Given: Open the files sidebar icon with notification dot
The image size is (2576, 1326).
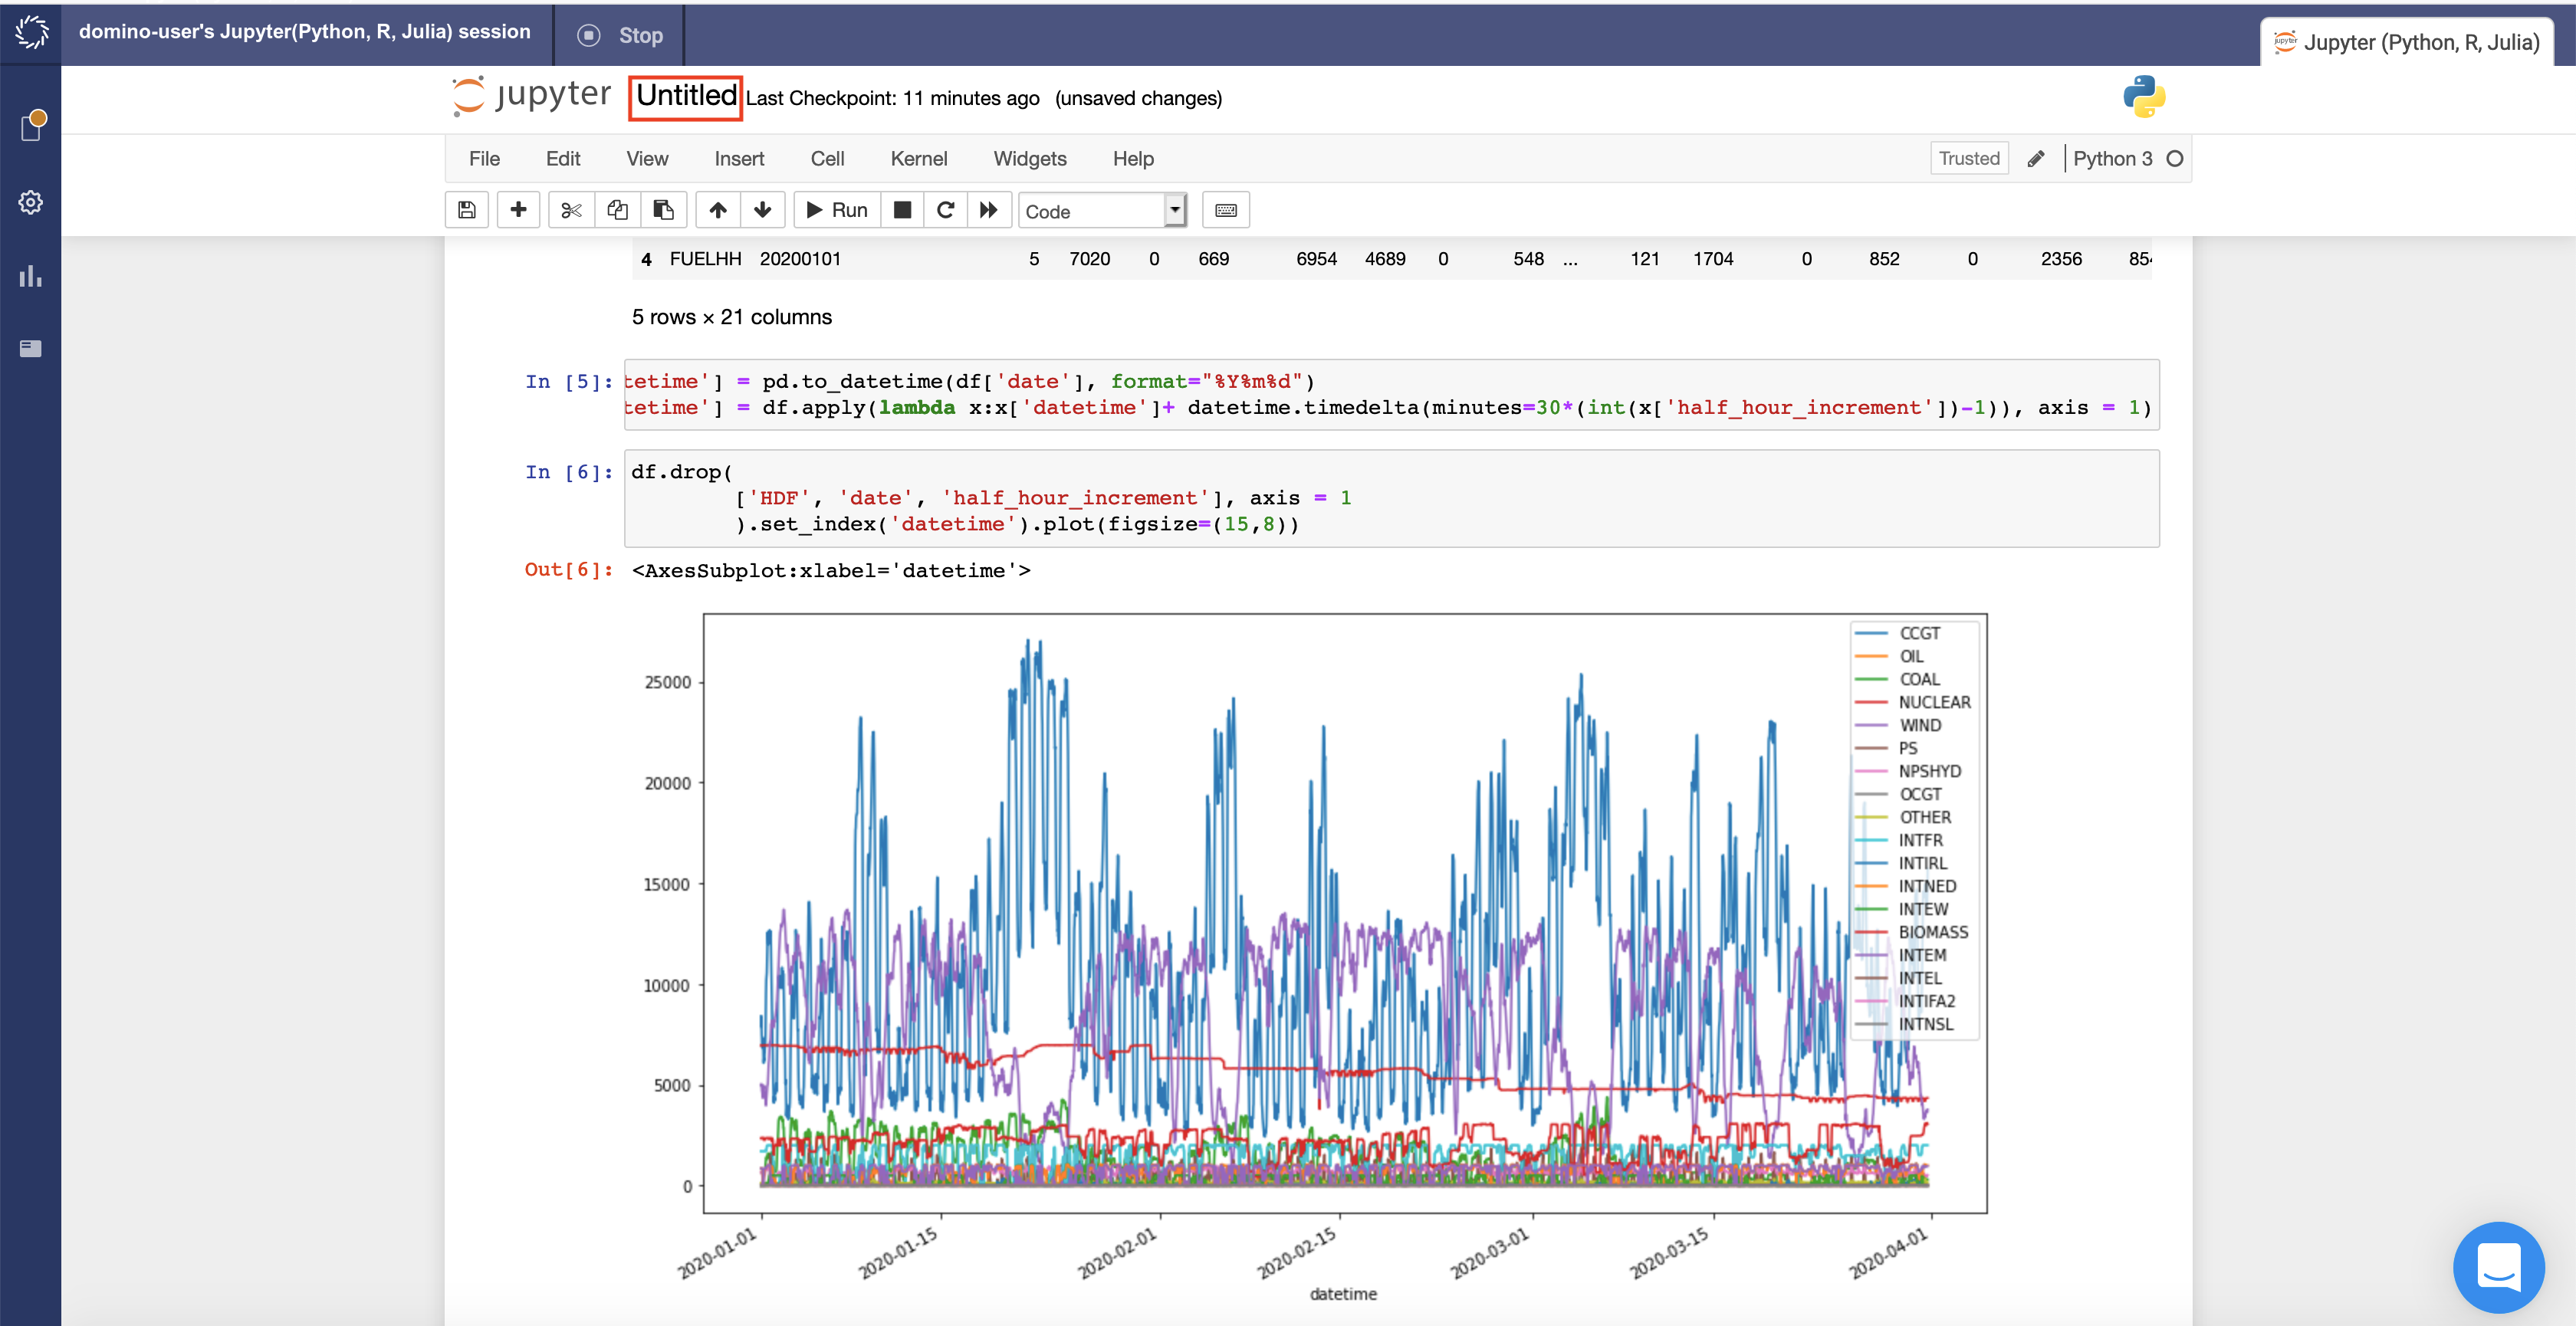Looking at the screenshot, I should pyautogui.click(x=32, y=125).
